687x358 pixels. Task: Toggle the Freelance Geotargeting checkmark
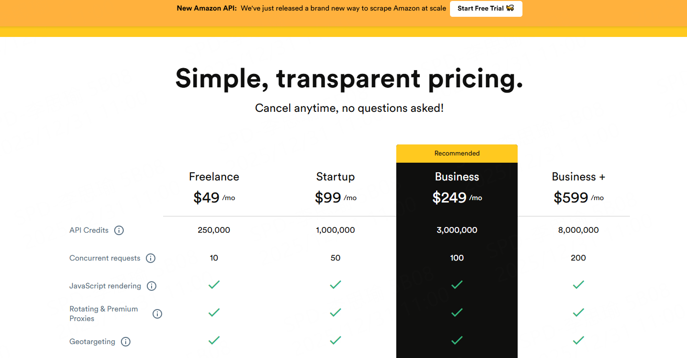214,340
